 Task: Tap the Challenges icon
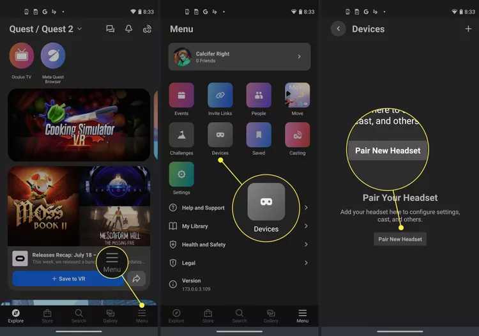coord(181,135)
